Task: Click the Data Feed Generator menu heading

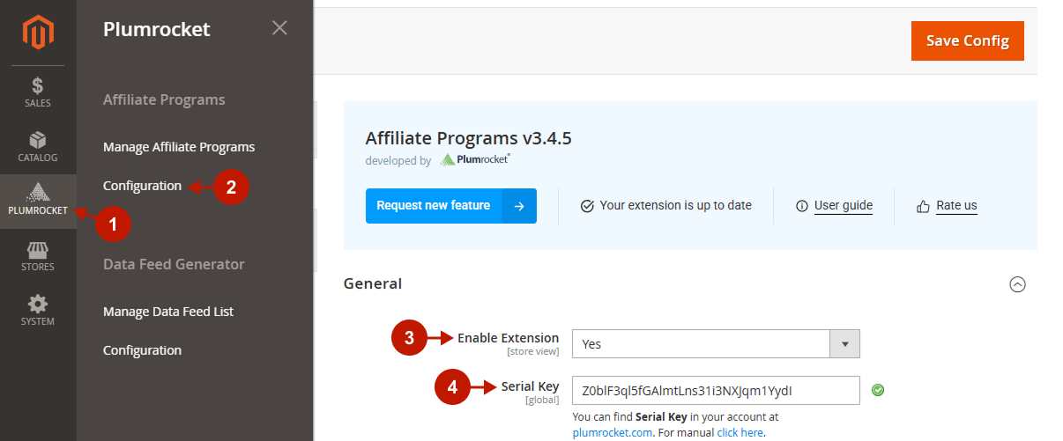Action: (x=174, y=264)
